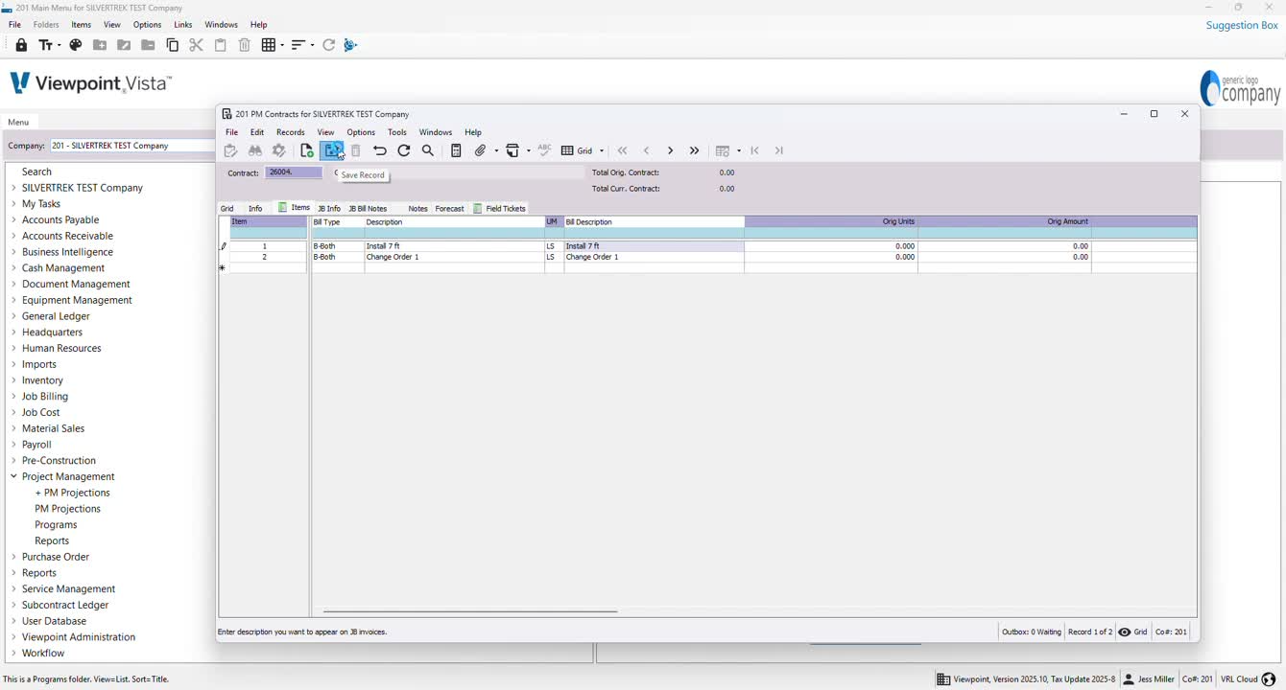
Task: Click the Bill Description column header
Action: coord(654,222)
